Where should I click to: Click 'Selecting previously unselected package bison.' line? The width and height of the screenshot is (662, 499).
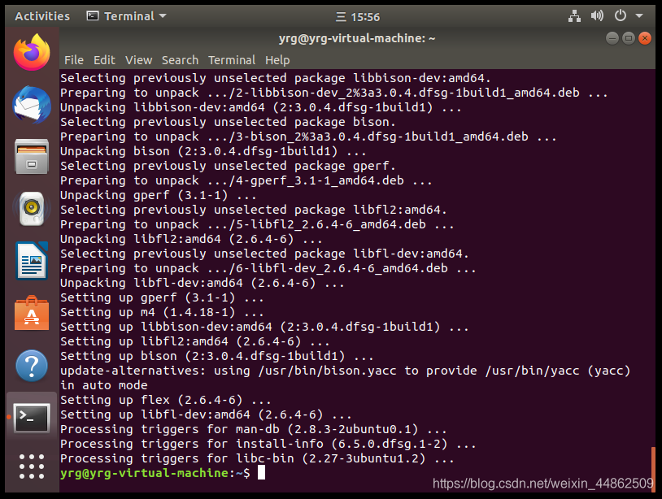228,123
